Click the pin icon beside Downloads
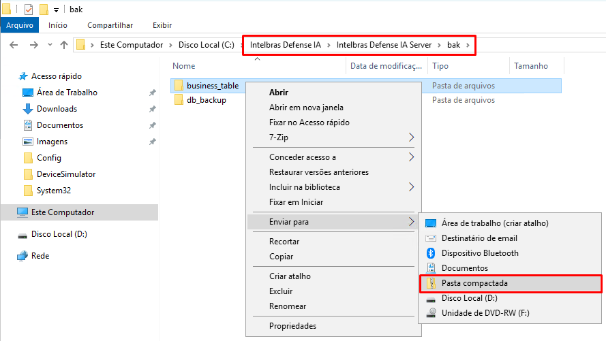 [153, 109]
